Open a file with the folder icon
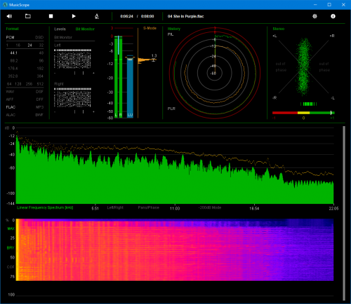The width and height of the screenshot is (351, 304). click(x=28, y=16)
